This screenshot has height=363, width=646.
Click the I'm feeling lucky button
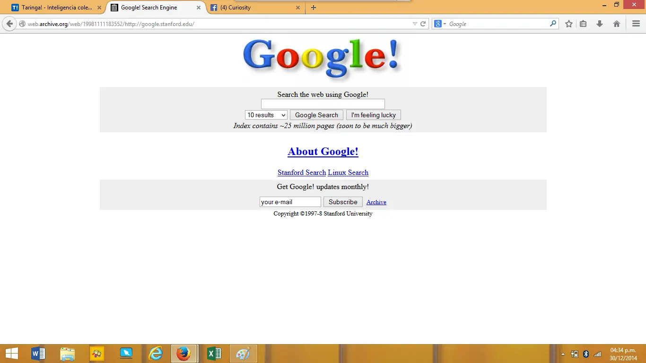pyautogui.click(x=374, y=115)
